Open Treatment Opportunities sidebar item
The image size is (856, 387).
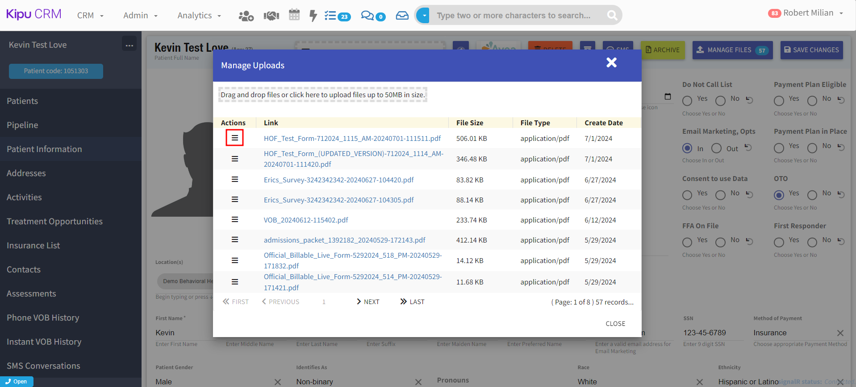tap(54, 221)
